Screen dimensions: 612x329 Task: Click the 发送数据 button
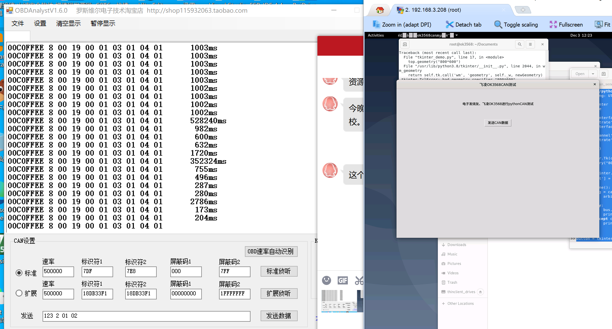coord(279,316)
